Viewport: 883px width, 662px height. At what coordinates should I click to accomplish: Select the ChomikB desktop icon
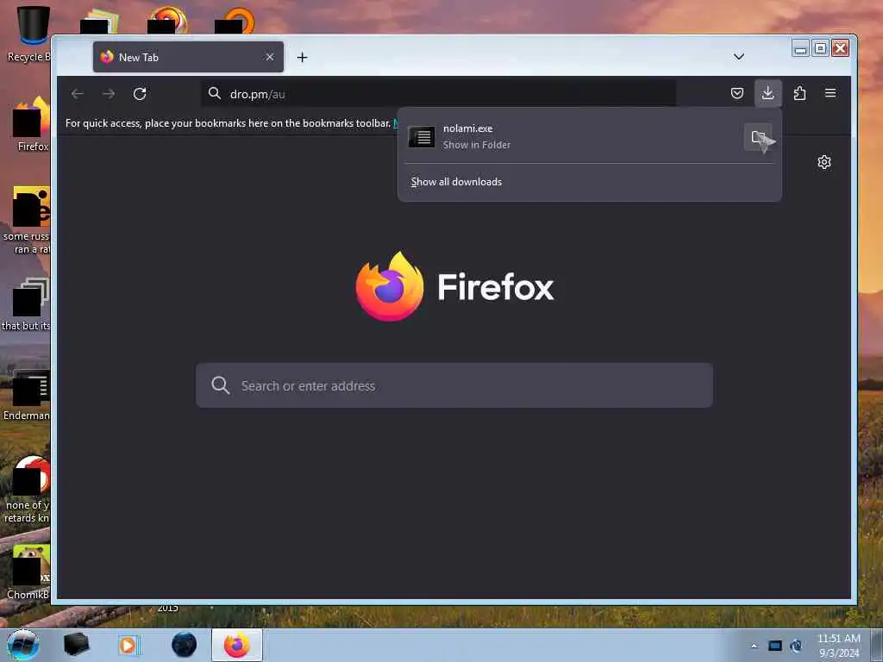[x=28, y=572]
